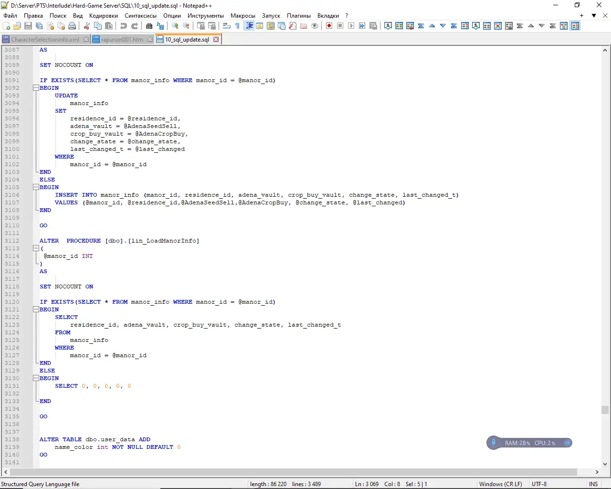Toggle show all characters pilcrow icon
Screen dimensions: 611x489
coord(238,26)
